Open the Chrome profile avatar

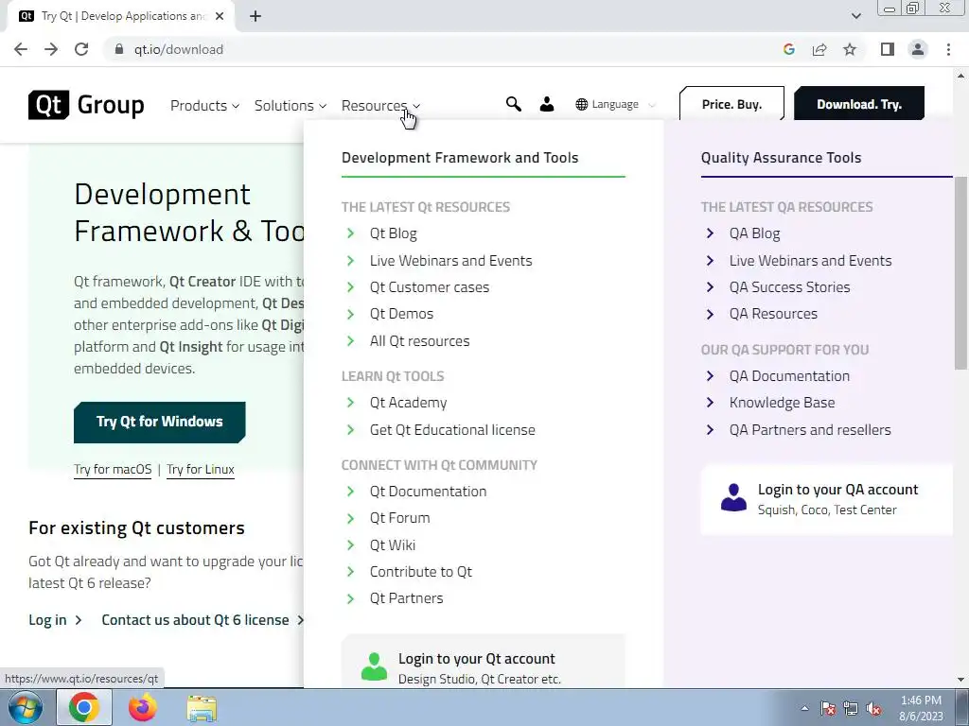[918, 49]
